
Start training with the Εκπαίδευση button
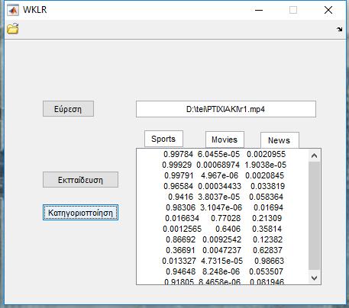pyautogui.click(x=80, y=180)
